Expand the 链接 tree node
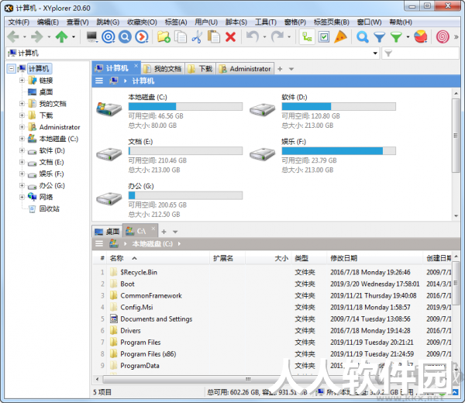The image size is (465, 403). tap(22, 80)
